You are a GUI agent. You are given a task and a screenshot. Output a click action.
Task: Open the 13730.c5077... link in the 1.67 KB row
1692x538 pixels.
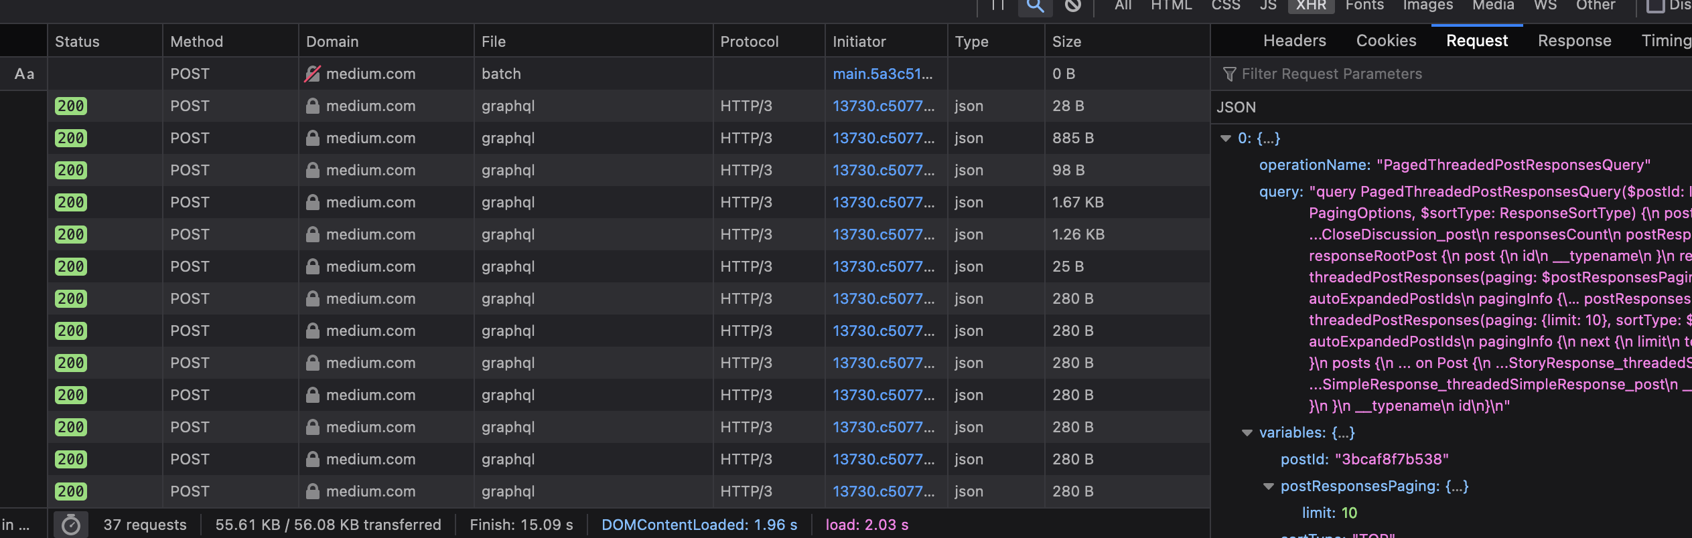coord(884,202)
